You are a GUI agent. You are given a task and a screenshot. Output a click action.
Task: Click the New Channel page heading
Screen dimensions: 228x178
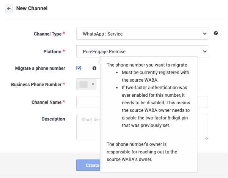click(x=32, y=8)
